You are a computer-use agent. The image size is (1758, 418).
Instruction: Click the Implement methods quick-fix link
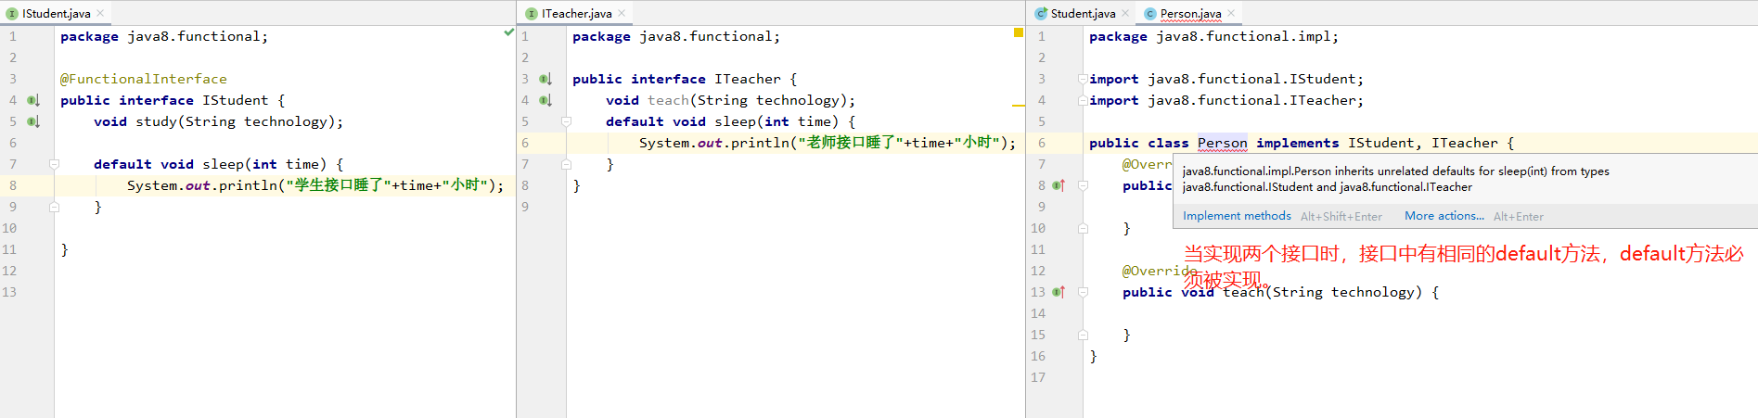pos(1237,216)
